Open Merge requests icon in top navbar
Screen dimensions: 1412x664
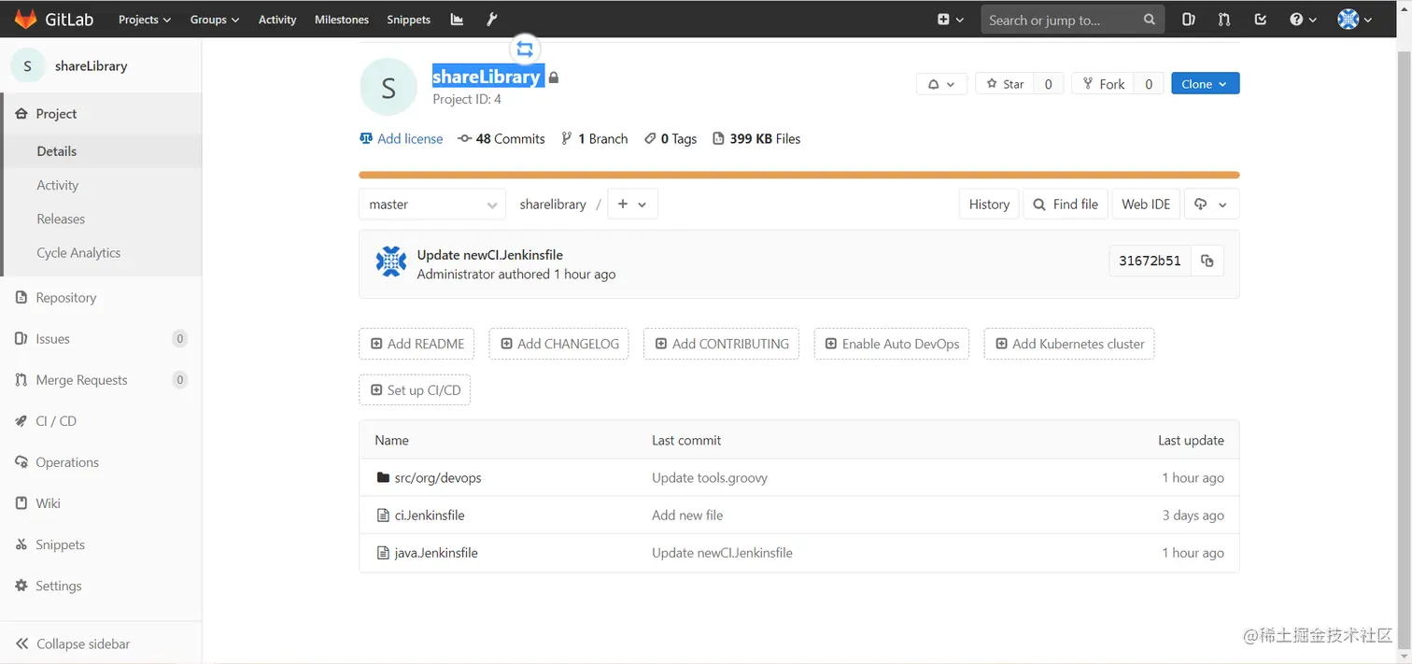[x=1224, y=19]
